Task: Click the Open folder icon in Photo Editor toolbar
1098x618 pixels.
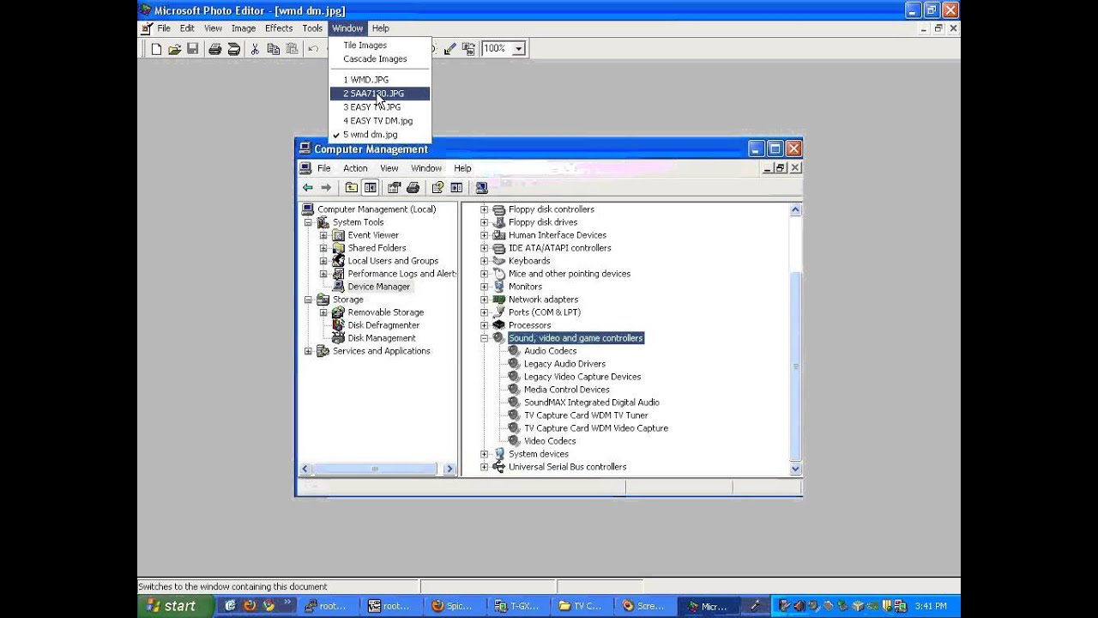Action: pyautogui.click(x=174, y=49)
